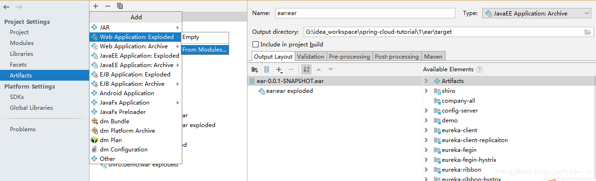Click the Create Directory icon in Output Layout
The image size is (596, 181).
tap(254, 69)
